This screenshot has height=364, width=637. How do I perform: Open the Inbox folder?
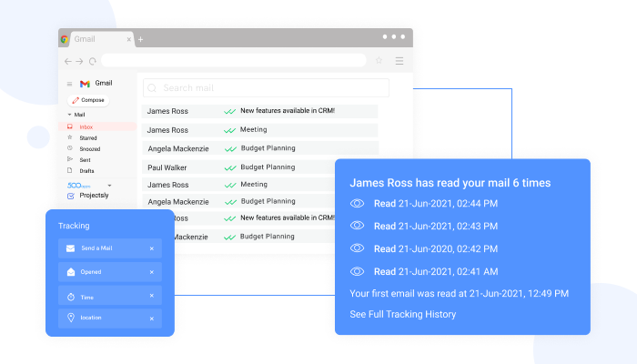click(x=97, y=126)
